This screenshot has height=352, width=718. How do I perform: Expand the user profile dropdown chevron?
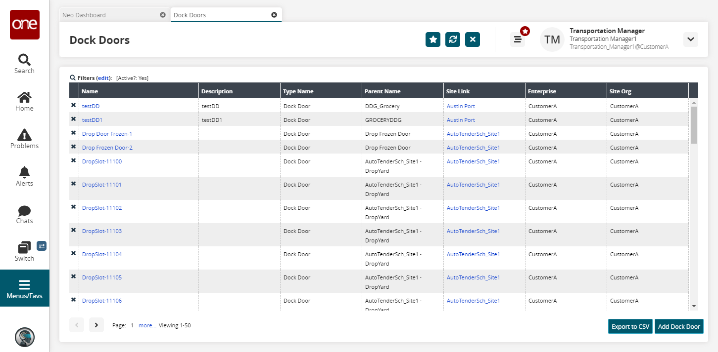690,39
